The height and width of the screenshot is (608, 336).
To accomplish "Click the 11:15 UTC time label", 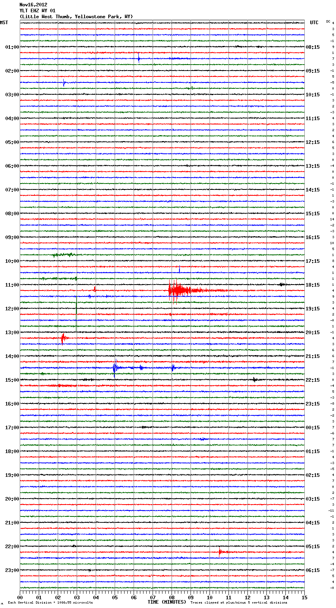I will (x=313, y=119).
